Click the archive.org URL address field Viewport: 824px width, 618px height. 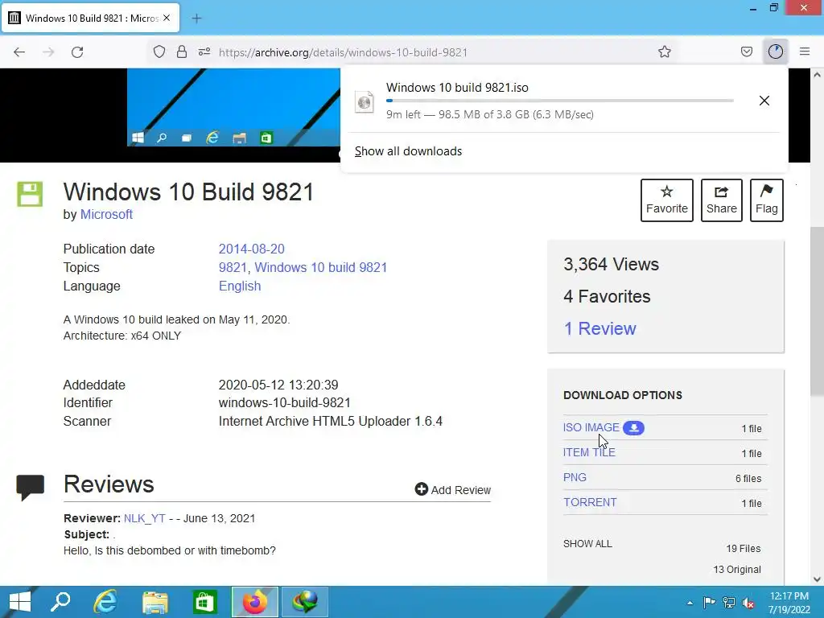click(343, 52)
